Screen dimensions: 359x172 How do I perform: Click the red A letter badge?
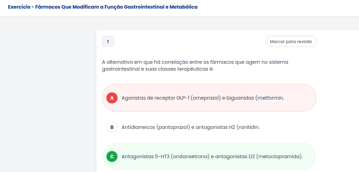coord(112,98)
